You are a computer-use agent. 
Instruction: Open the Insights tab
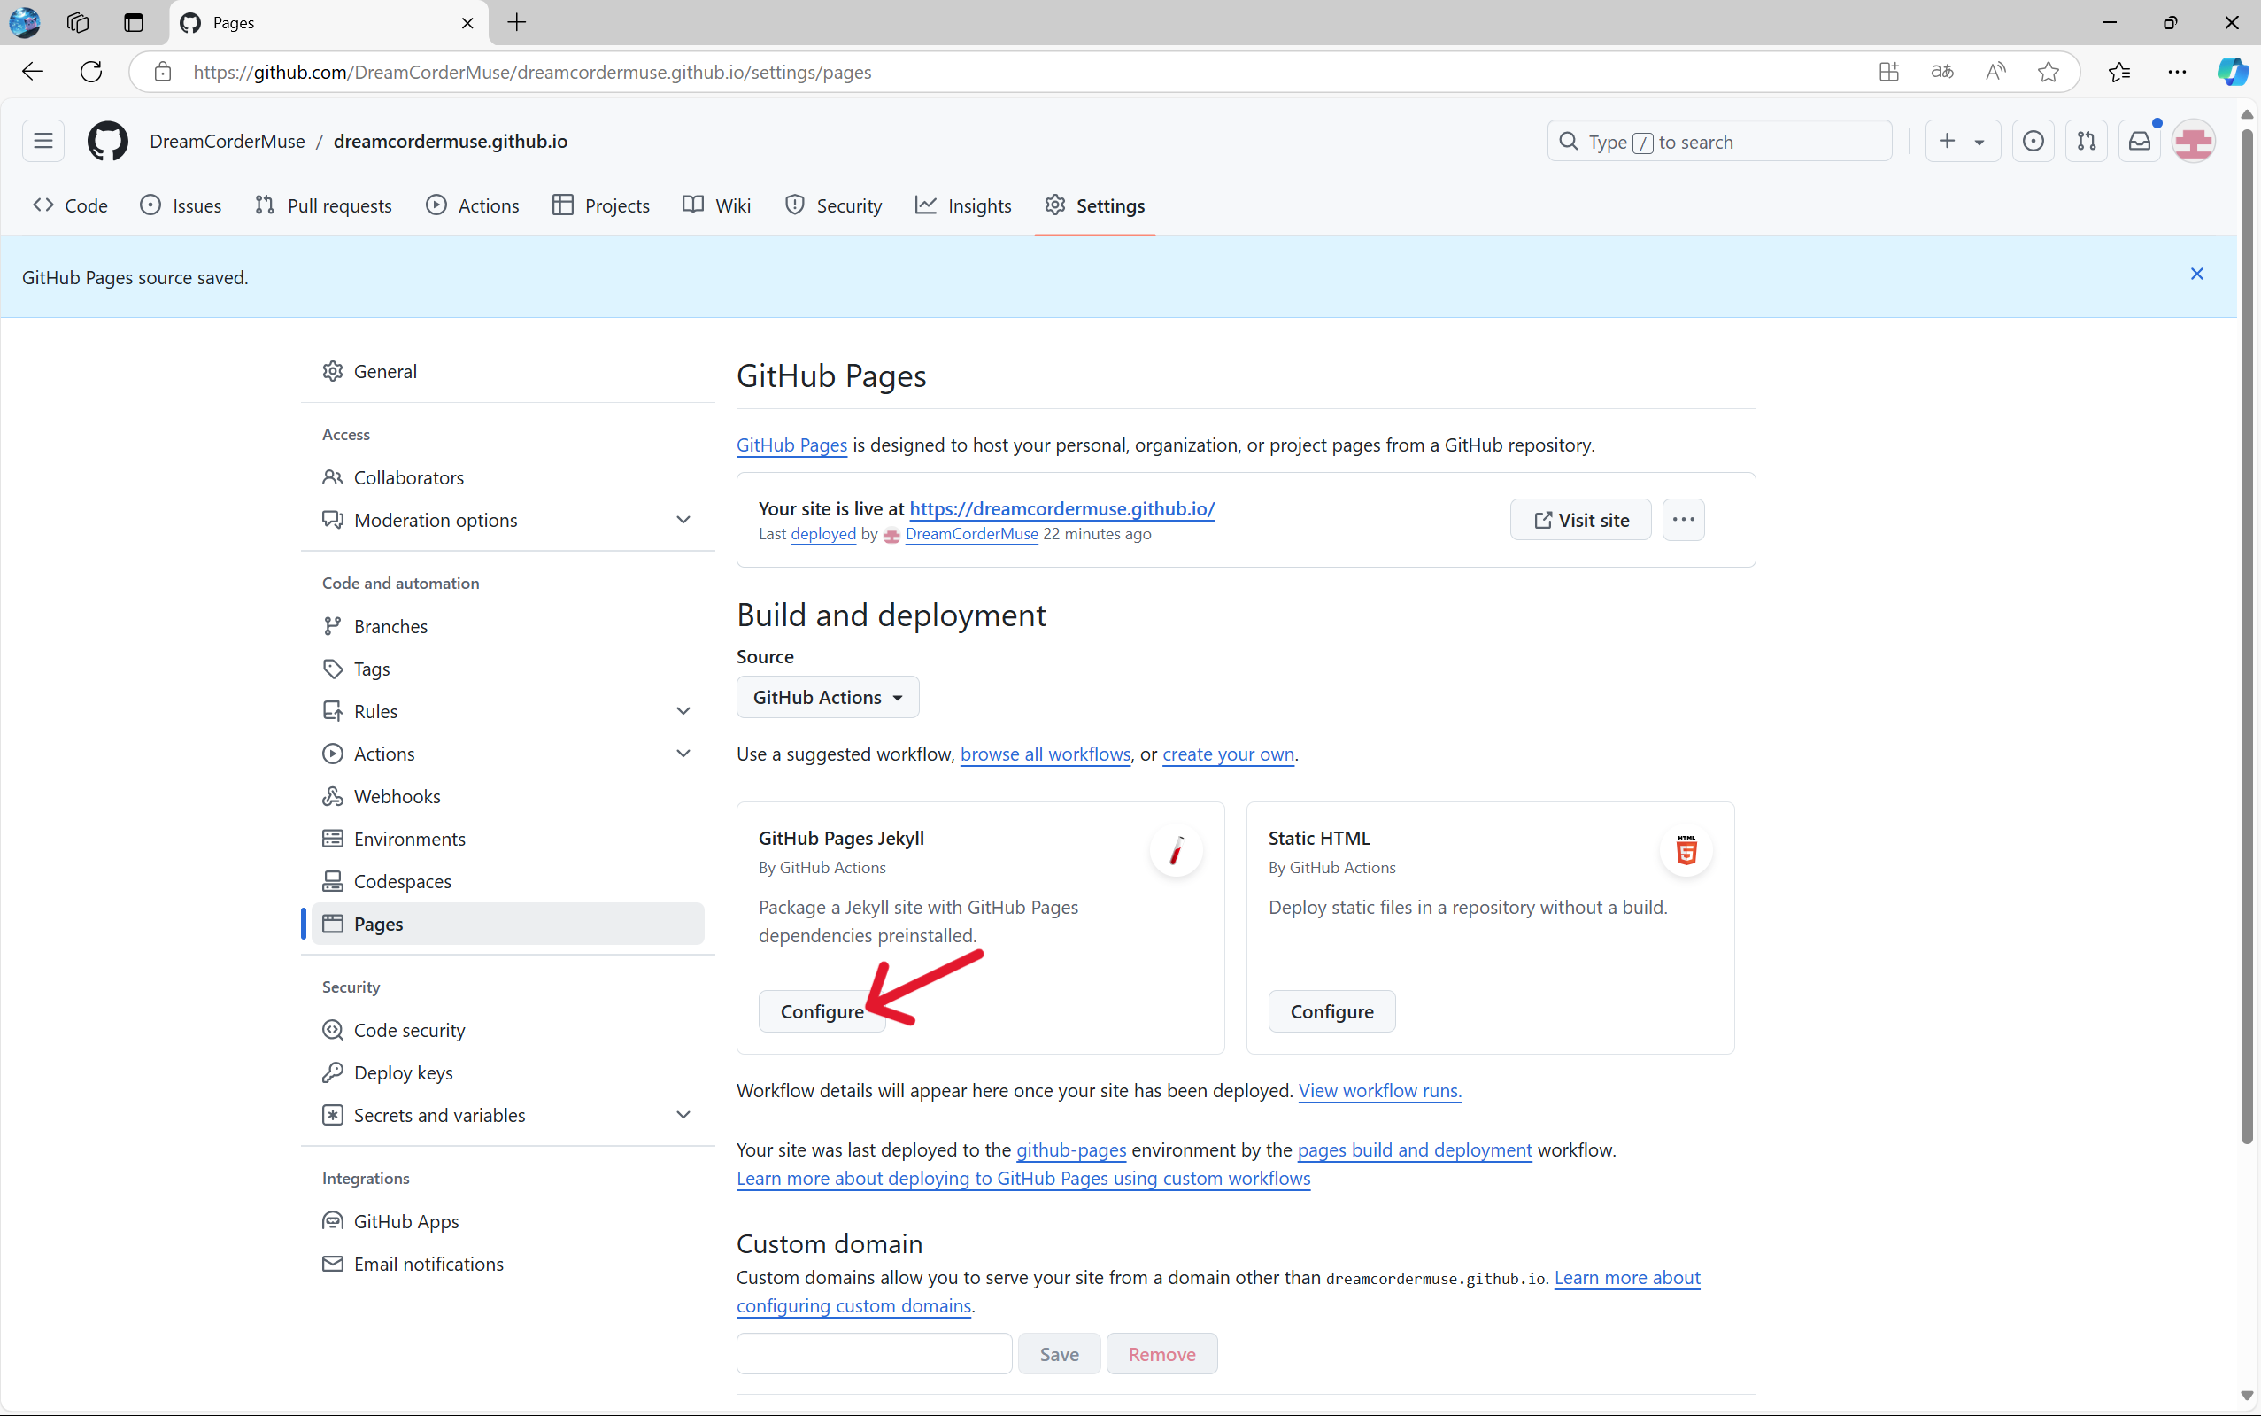click(x=963, y=206)
